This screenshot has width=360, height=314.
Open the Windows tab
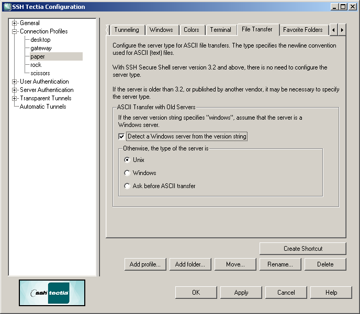[162, 30]
